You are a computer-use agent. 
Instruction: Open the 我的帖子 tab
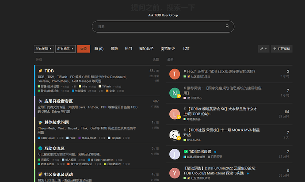pyautogui.click(x=146, y=49)
